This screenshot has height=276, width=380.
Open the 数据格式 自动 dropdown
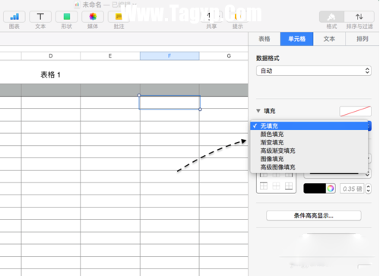point(314,71)
